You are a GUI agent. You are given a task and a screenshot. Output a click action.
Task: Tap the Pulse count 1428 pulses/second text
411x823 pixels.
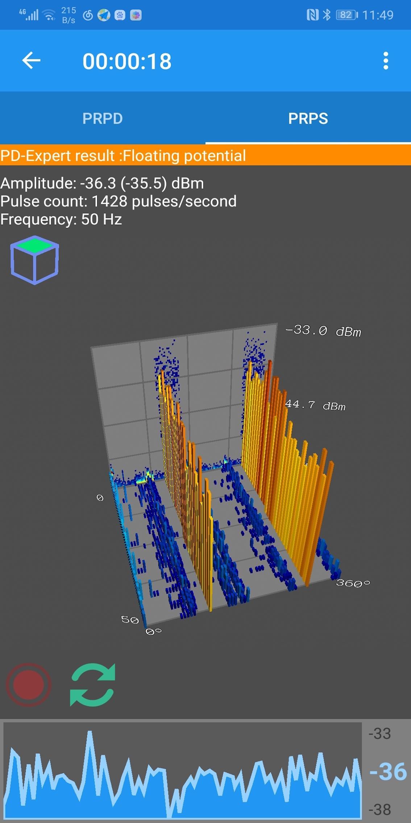pos(119,201)
